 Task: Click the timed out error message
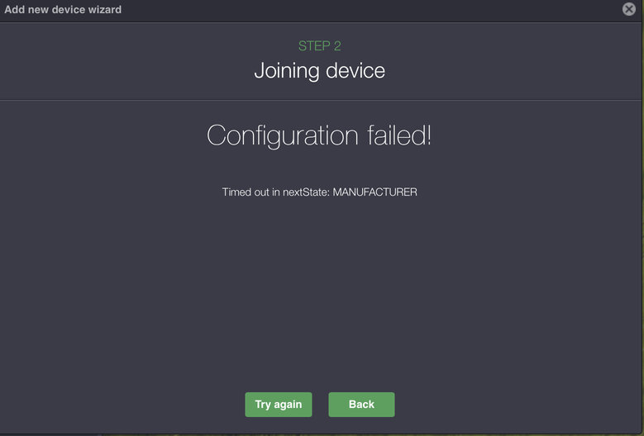coord(319,192)
